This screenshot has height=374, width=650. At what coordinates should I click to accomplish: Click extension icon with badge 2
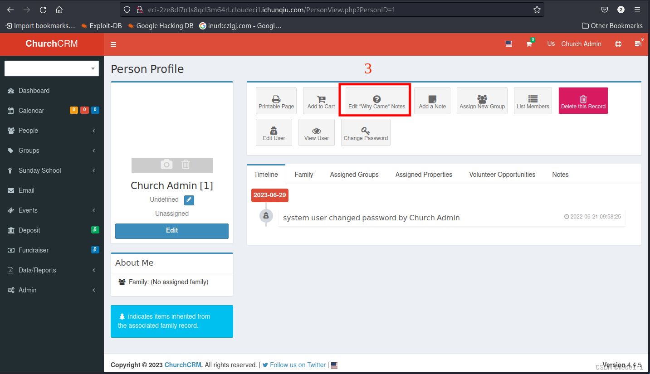pyautogui.click(x=621, y=10)
